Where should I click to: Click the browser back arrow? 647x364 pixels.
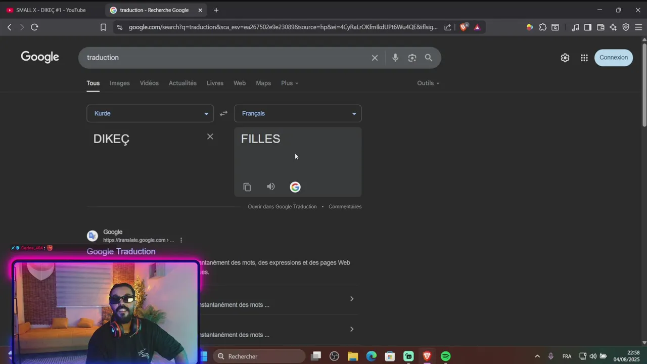(9, 27)
